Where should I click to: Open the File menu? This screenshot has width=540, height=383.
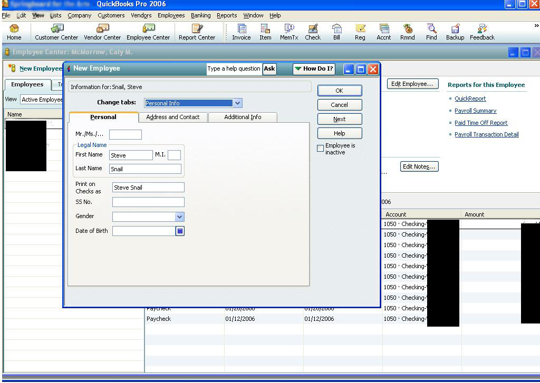point(6,15)
